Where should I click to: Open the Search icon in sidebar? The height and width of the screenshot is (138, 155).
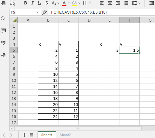(x=3, y=19)
